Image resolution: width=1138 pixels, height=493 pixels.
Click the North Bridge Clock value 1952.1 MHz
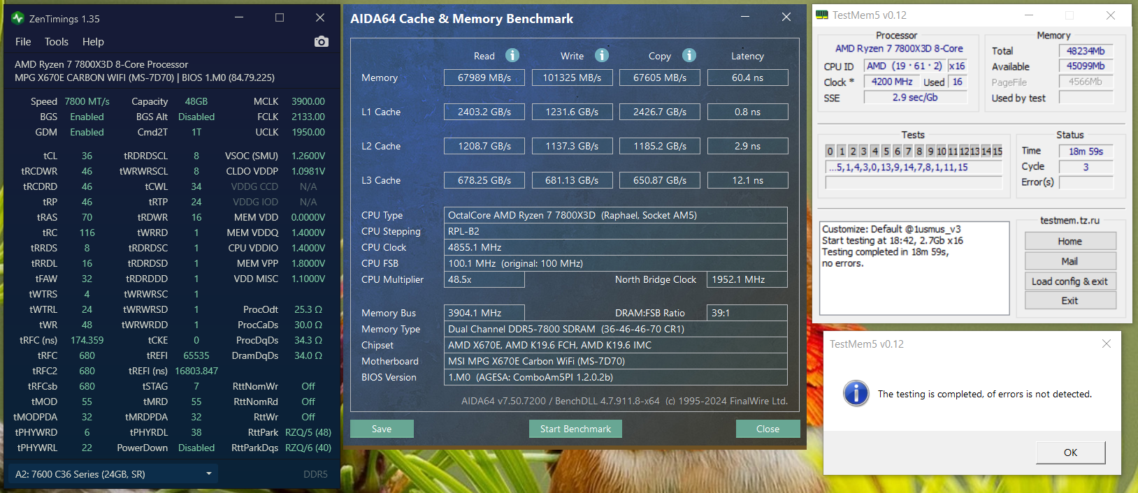(x=747, y=279)
